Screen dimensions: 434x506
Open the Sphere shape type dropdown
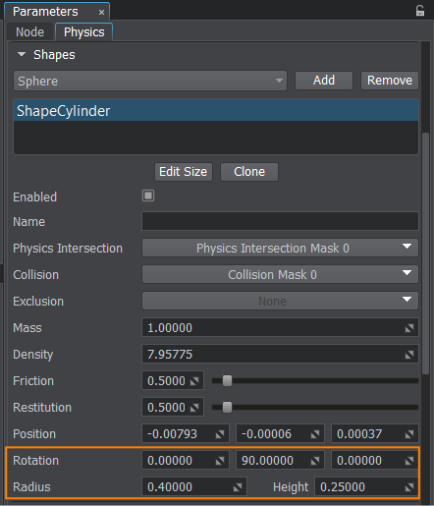point(150,81)
